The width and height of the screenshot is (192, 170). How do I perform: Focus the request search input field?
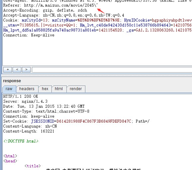tap(112, 70)
